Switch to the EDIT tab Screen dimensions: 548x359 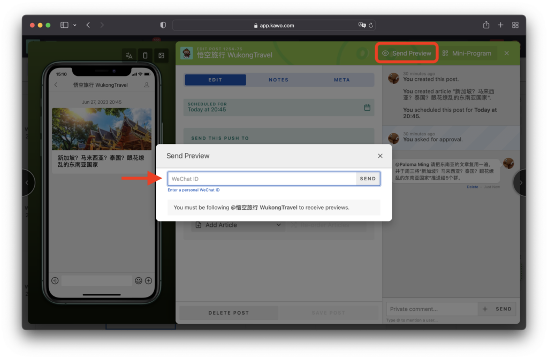[x=215, y=80]
